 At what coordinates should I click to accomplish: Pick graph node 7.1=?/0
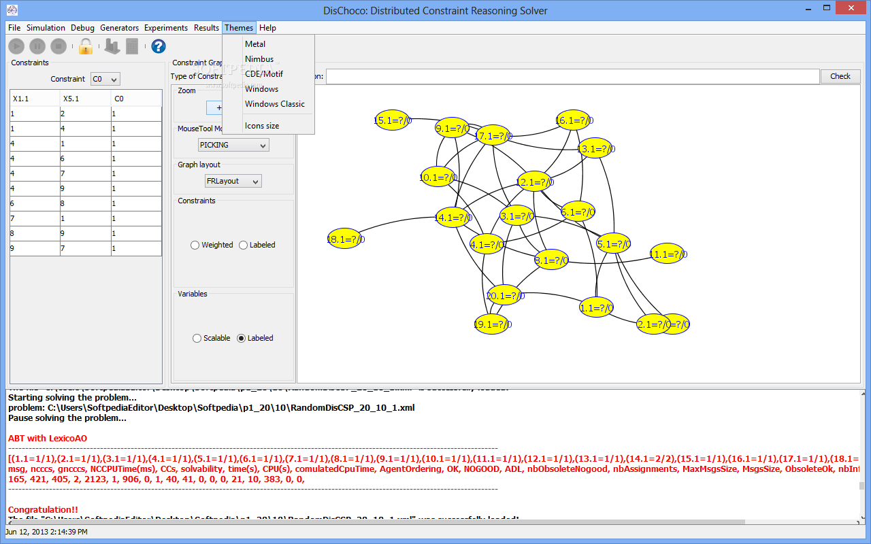(x=493, y=136)
